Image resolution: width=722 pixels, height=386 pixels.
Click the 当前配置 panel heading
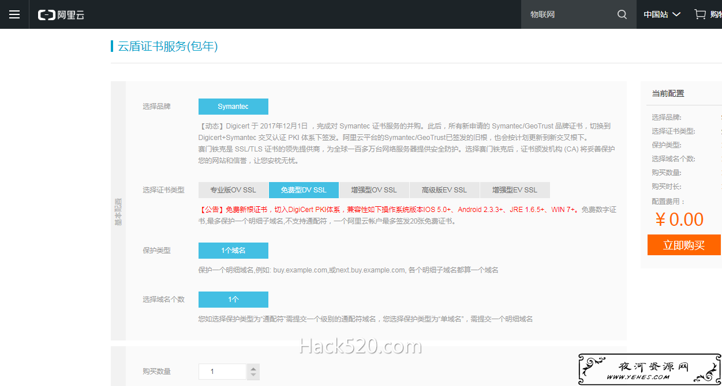point(668,93)
